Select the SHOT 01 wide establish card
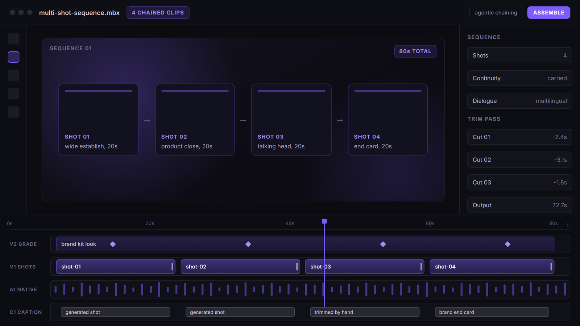This screenshot has height=326, width=580. (99, 120)
